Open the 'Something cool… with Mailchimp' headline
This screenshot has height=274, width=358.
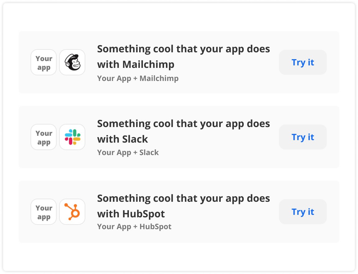[183, 56]
